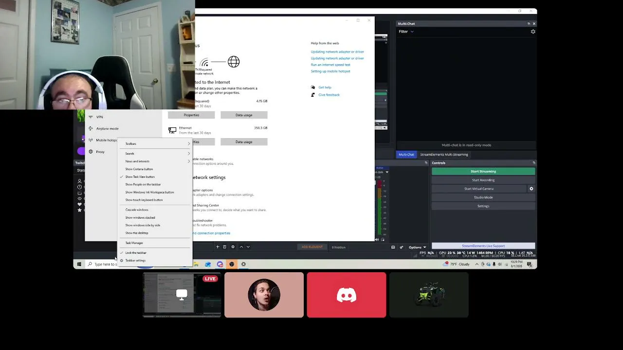623x350 pixels.
Task: Toggle Lock the taskbar option
Action: click(136, 253)
